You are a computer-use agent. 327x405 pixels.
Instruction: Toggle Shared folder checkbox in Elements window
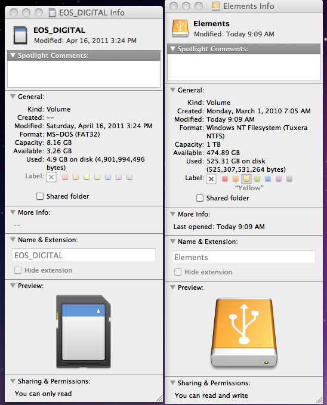point(200,198)
